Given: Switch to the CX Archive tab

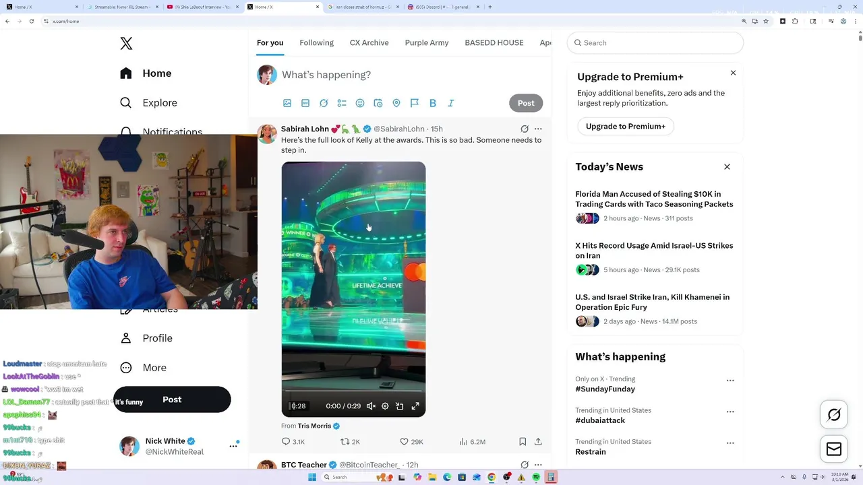Looking at the screenshot, I should (x=369, y=42).
